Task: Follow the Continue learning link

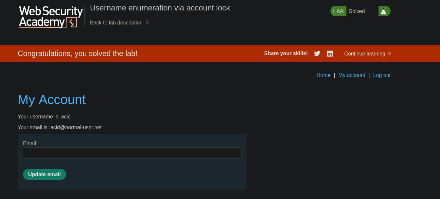Action: [x=364, y=54]
